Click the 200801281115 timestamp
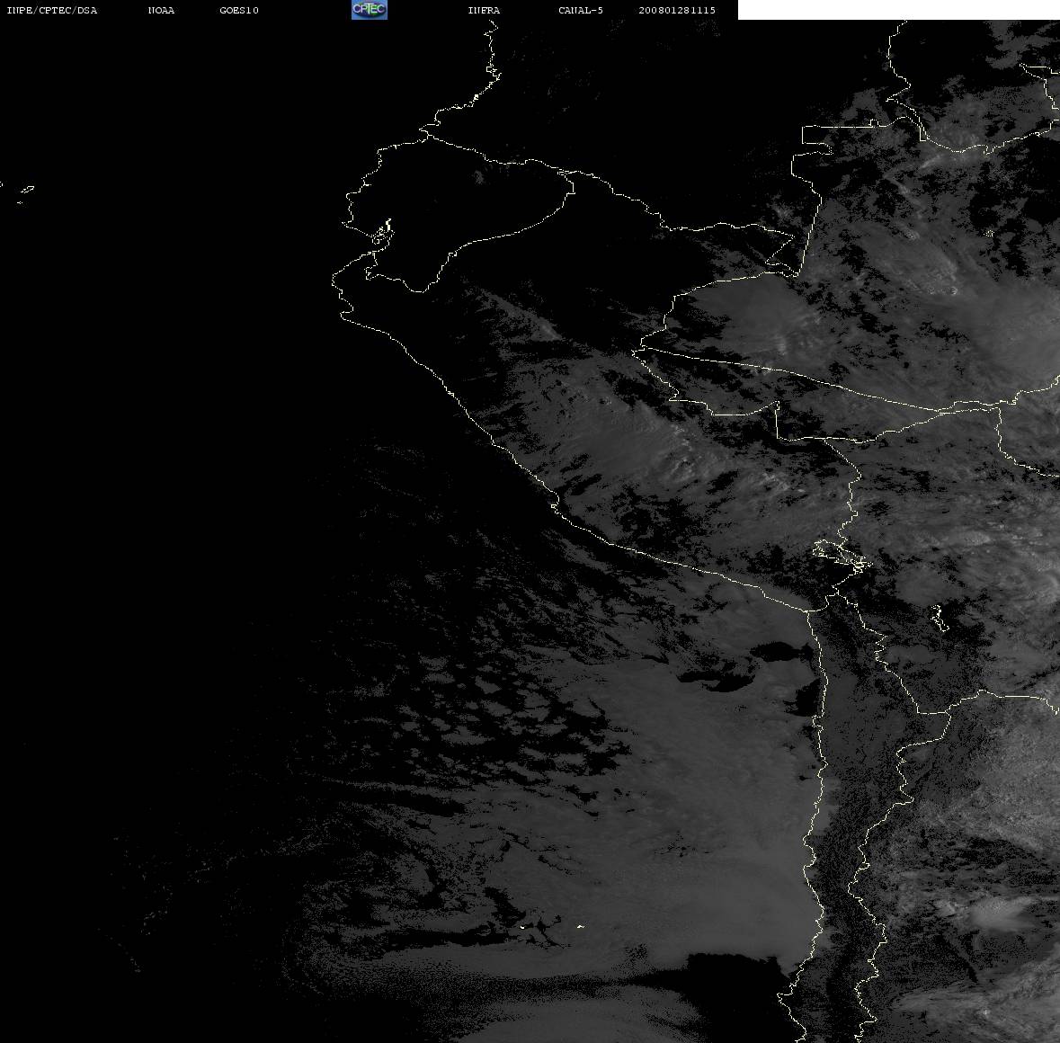The image size is (1060, 1043). (677, 10)
